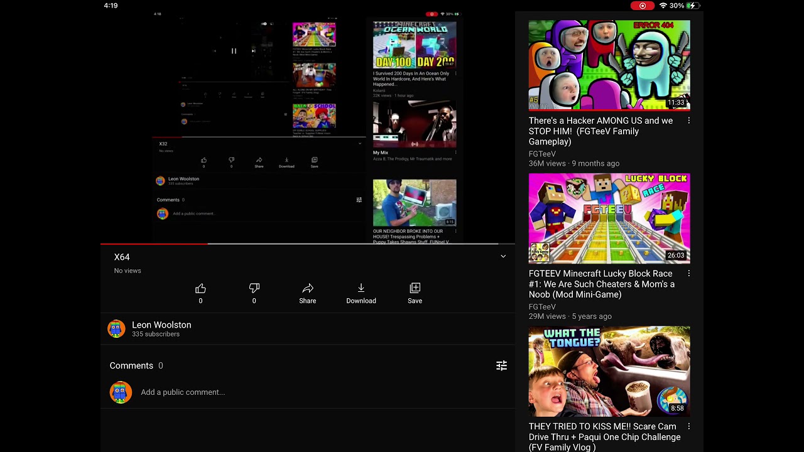Open the What The Tongue video thumbnail
Image resolution: width=804 pixels, height=452 pixels.
click(609, 371)
